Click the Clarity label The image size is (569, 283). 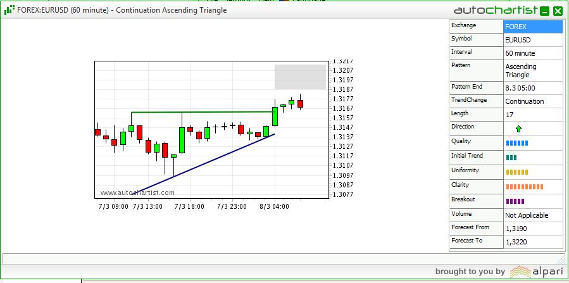460,185
